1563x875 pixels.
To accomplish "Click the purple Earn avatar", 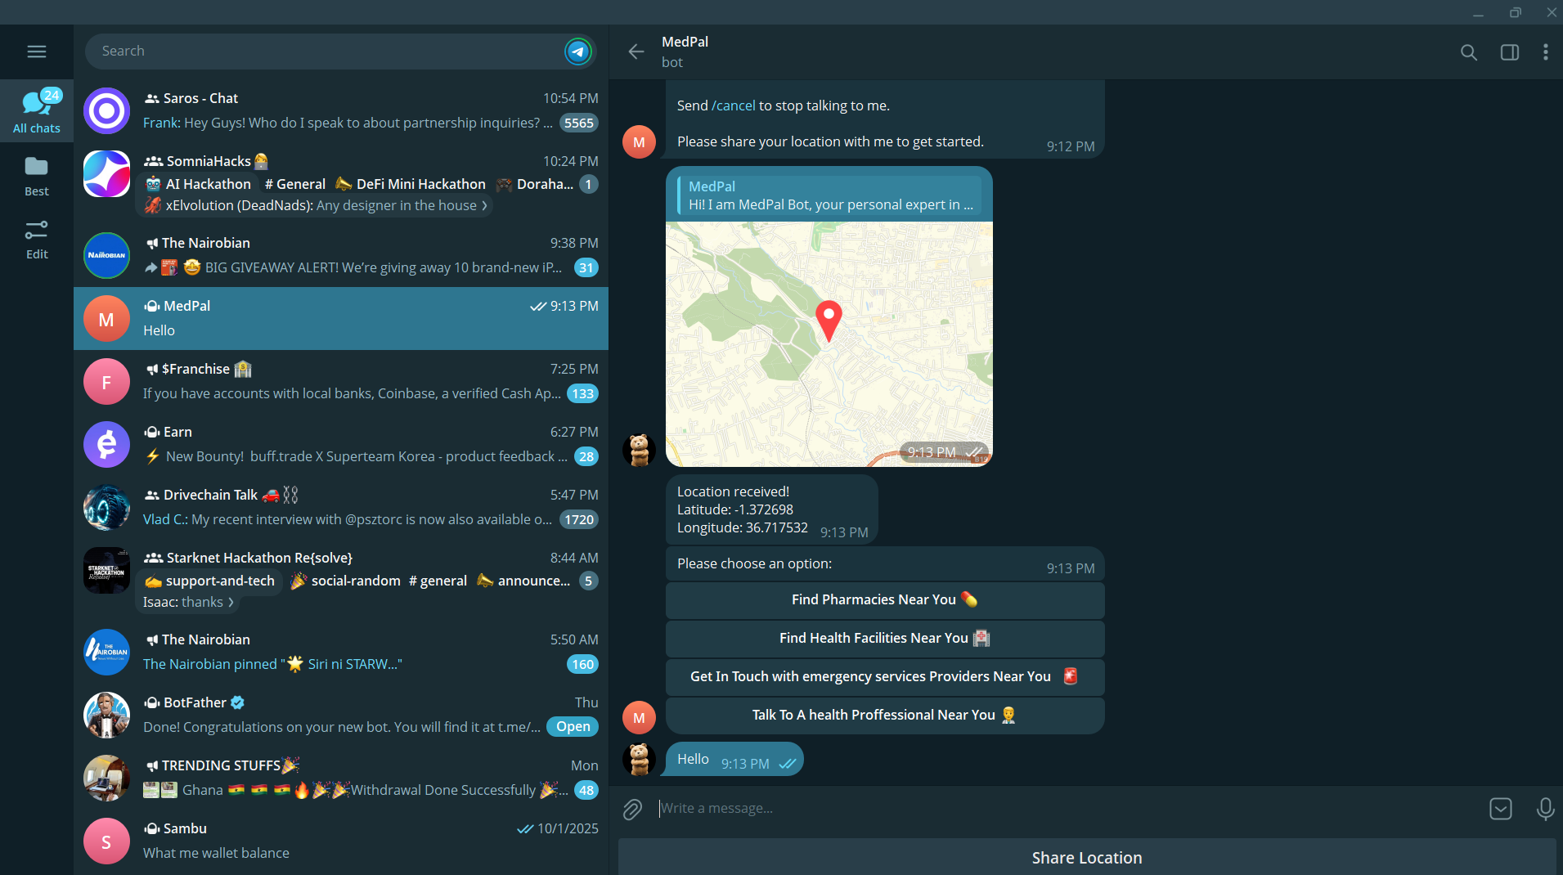I will point(106,444).
